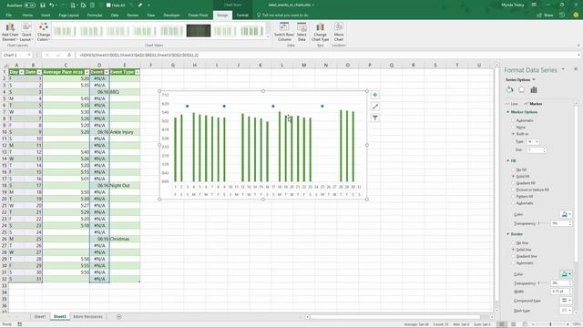Viewport: 583px width, 328px height.
Task: Click Change Chart Type
Action: tap(320, 32)
